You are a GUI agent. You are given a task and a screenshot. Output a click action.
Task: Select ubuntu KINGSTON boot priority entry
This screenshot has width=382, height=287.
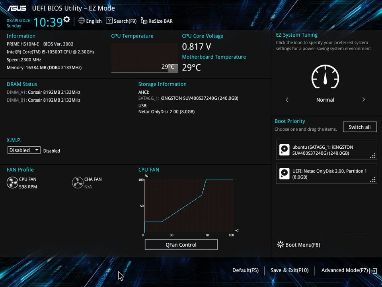click(326, 150)
